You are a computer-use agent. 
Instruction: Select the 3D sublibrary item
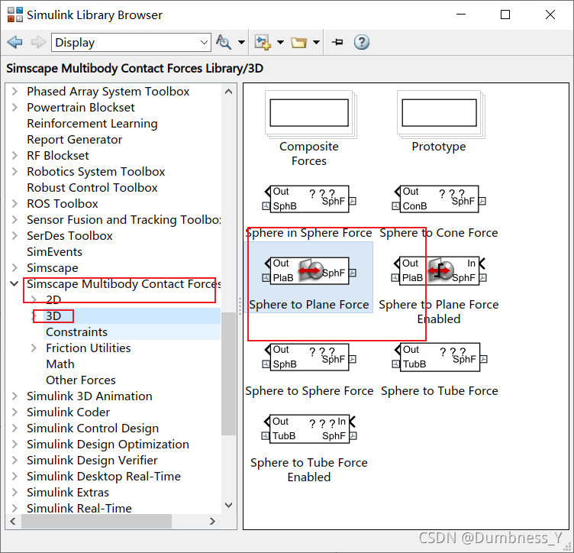coord(53,315)
